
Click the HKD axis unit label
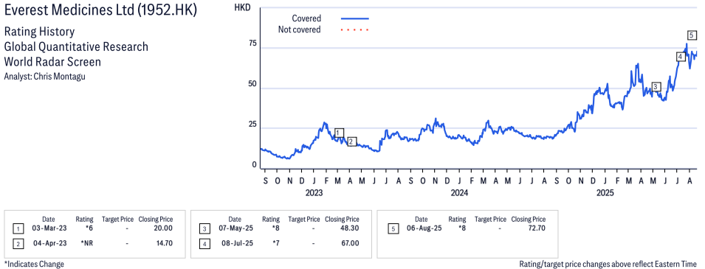[x=242, y=7]
